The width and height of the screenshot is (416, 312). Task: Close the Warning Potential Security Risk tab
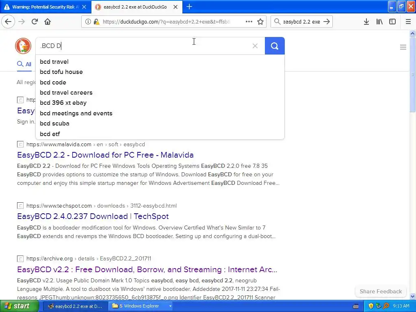[x=84, y=7]
